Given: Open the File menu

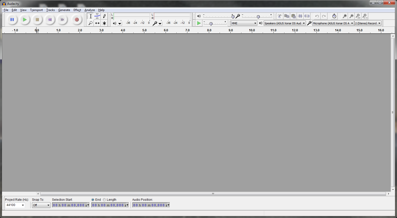Looking at the screenshot, I should click(x=6, y=10).
